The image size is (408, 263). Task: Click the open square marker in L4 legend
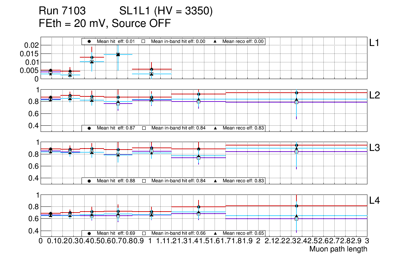tap(144, 233)
